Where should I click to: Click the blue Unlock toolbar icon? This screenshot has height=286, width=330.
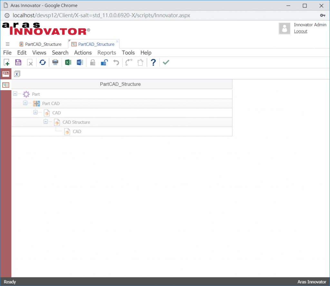click(x=104, y=62)
